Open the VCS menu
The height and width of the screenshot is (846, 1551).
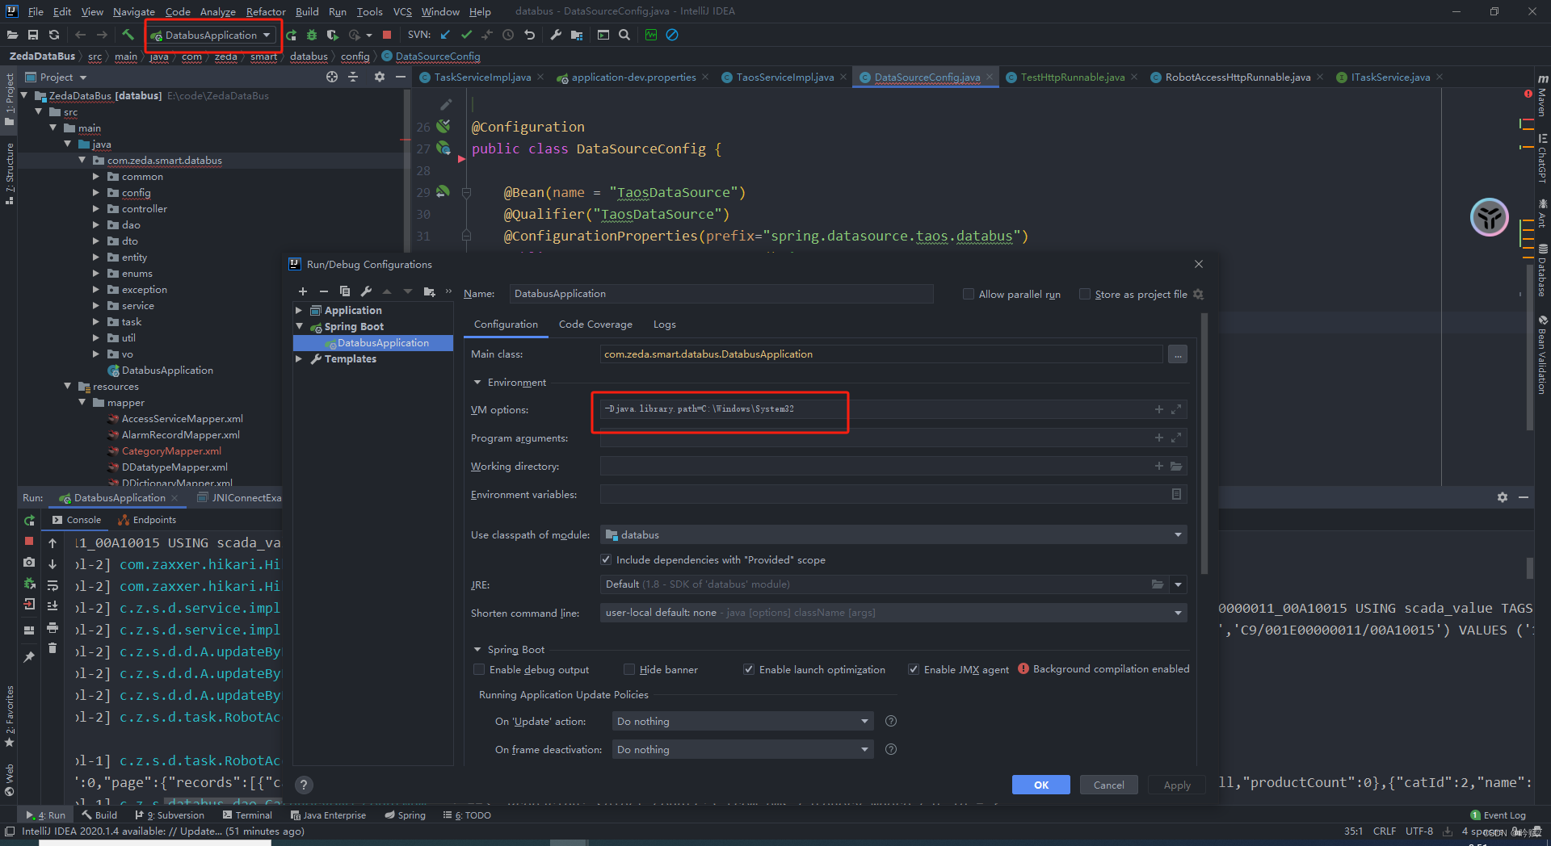point(402,11)
